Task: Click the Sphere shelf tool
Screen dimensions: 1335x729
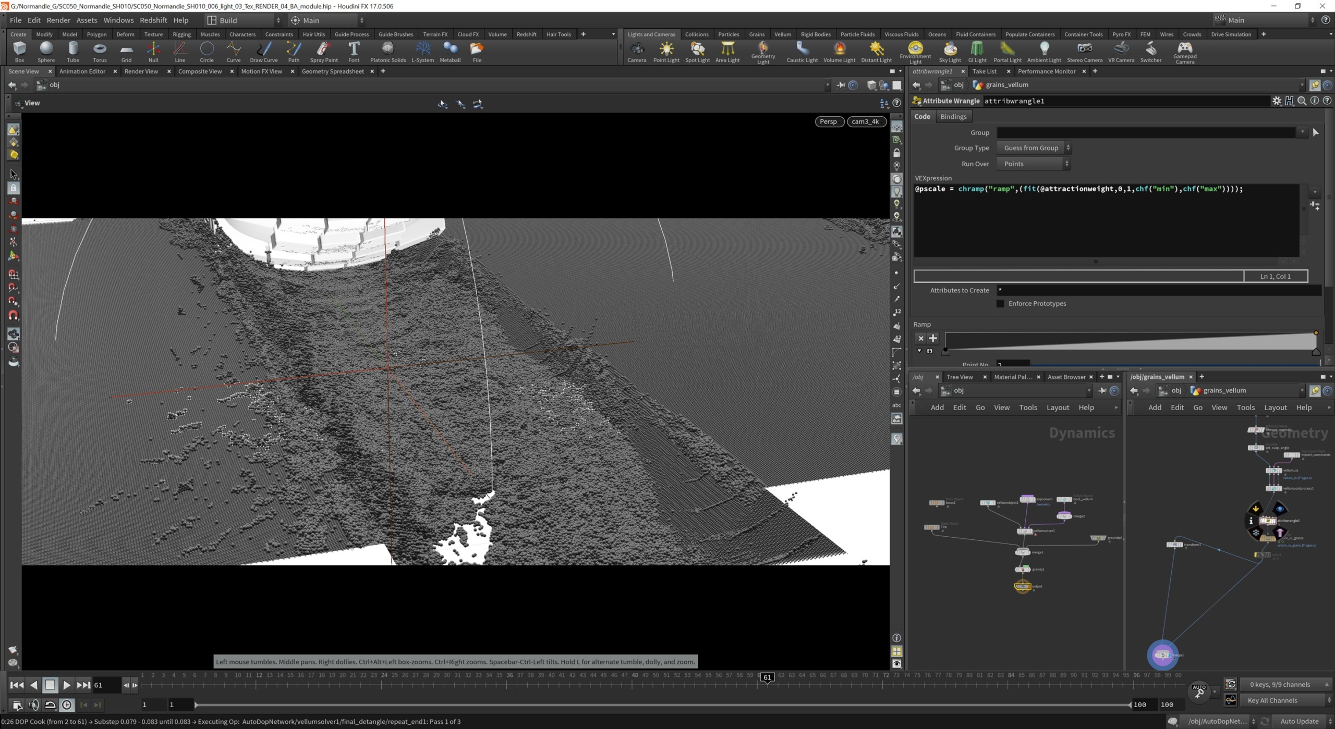Action: coord(46,52)
